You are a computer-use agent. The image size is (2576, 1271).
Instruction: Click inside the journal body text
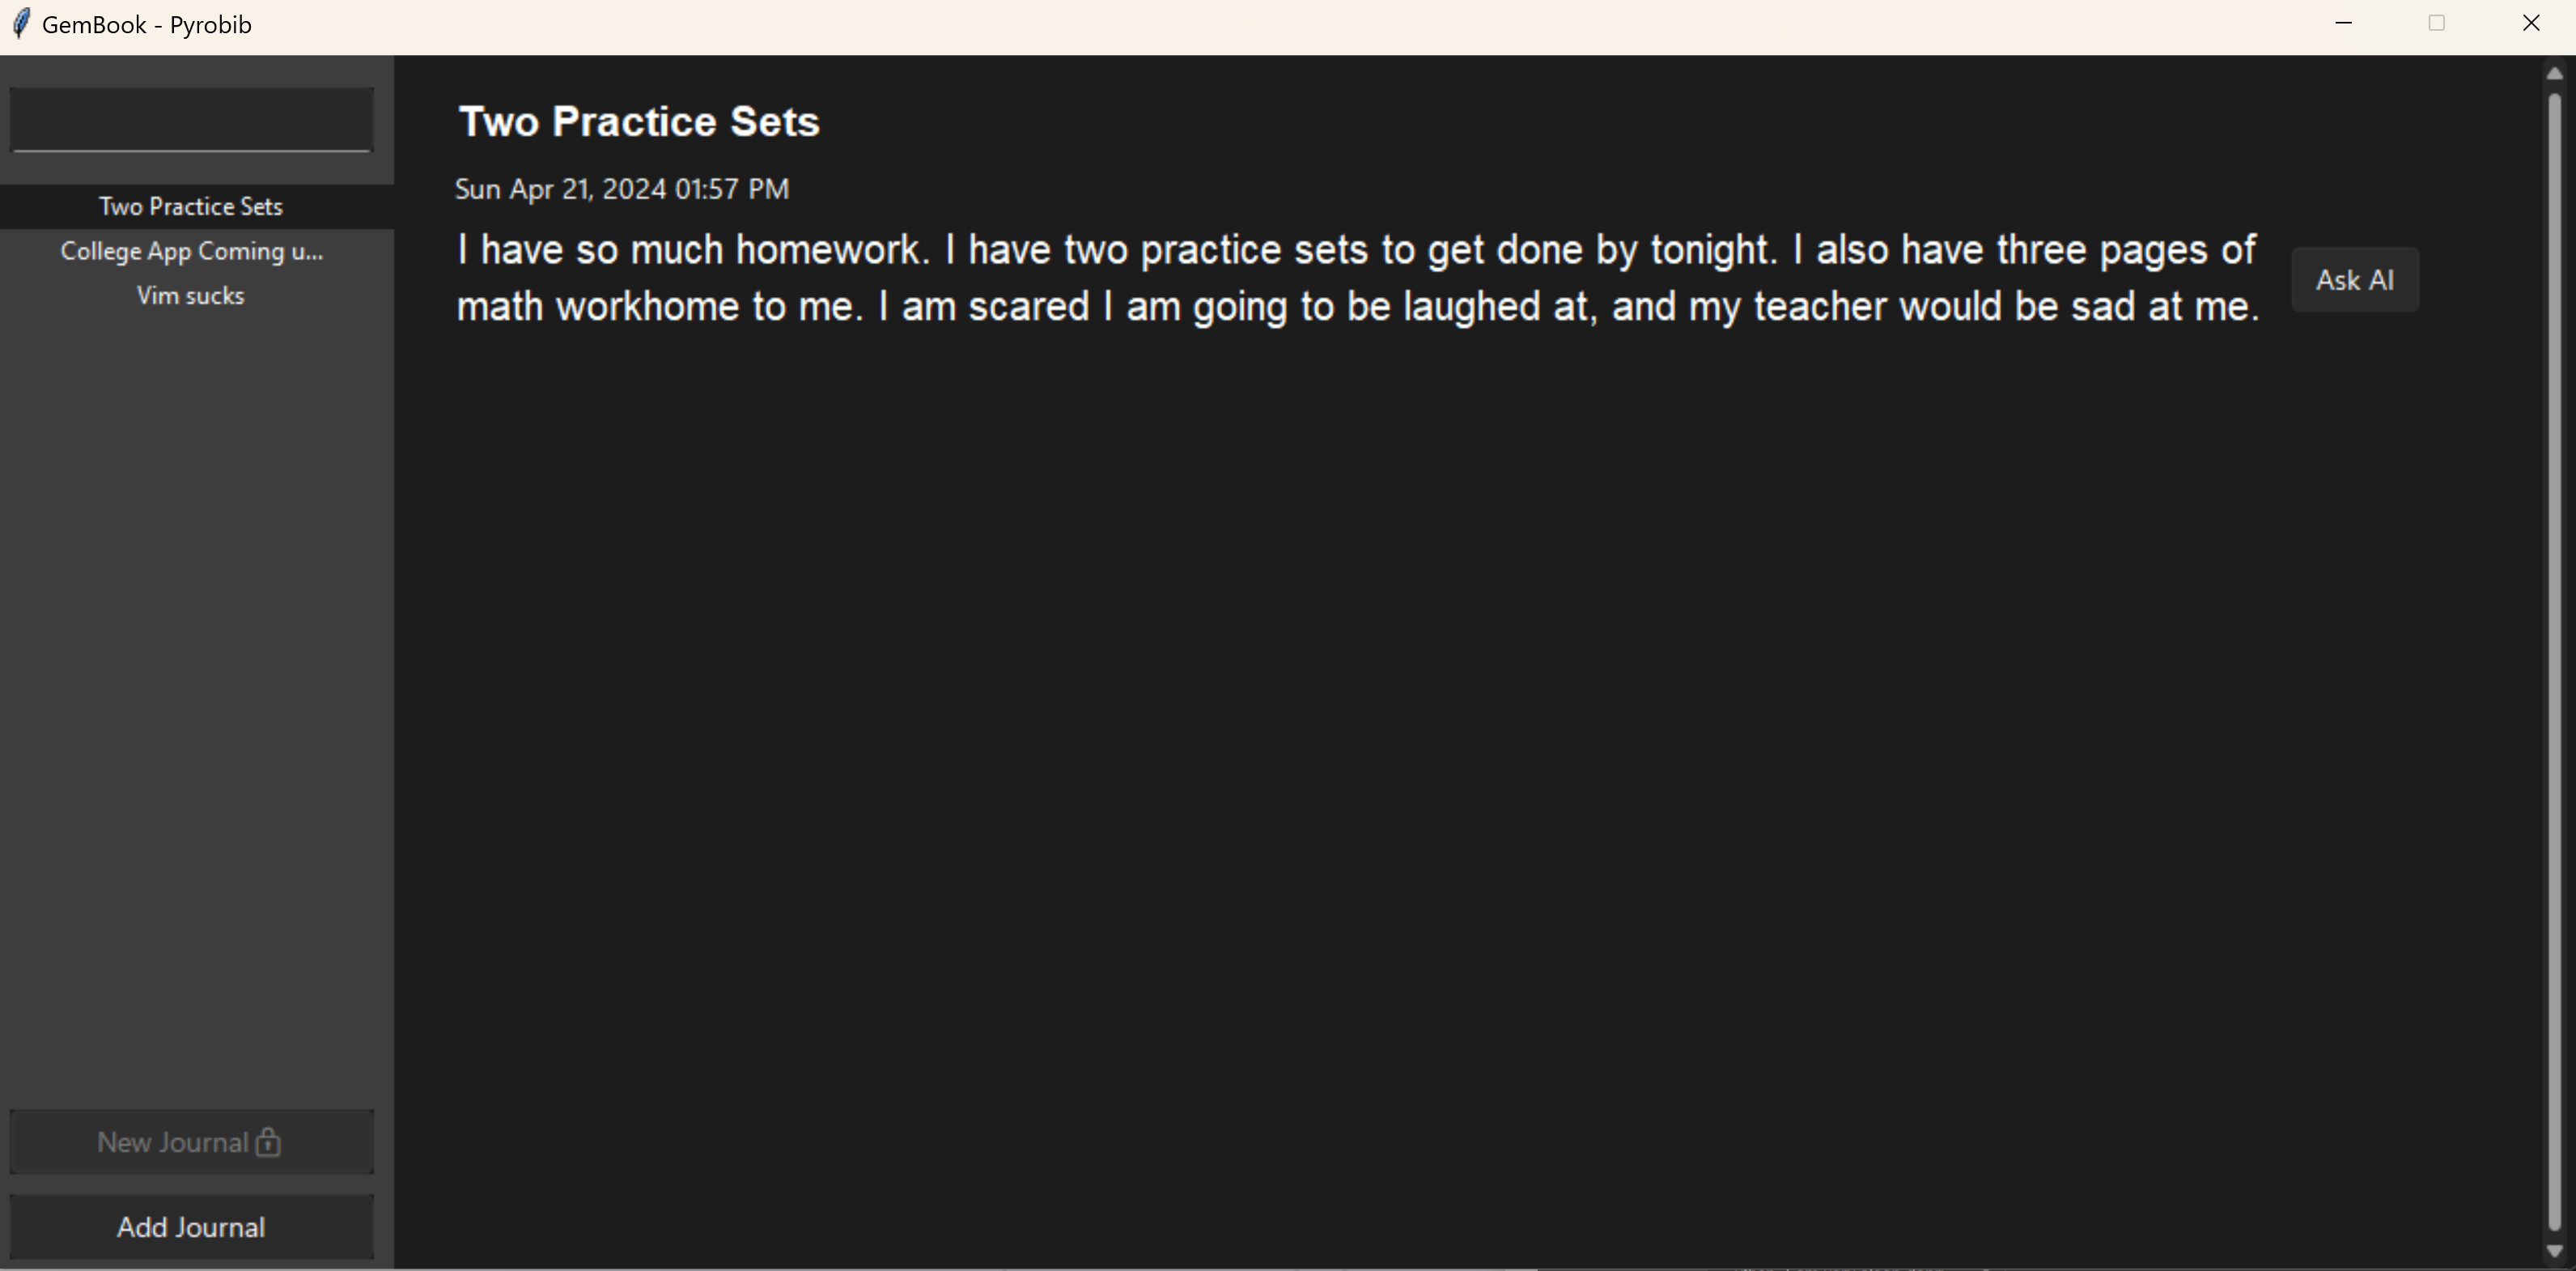click(x=1357, y=278)
